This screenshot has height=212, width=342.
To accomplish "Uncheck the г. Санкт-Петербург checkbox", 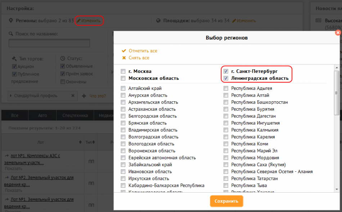I will click(x=226, y=71).
